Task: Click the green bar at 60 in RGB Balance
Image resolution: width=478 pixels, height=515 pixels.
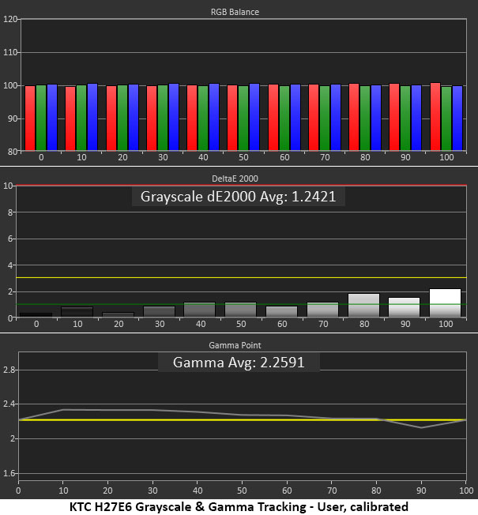Action: [x=284, y=118]
